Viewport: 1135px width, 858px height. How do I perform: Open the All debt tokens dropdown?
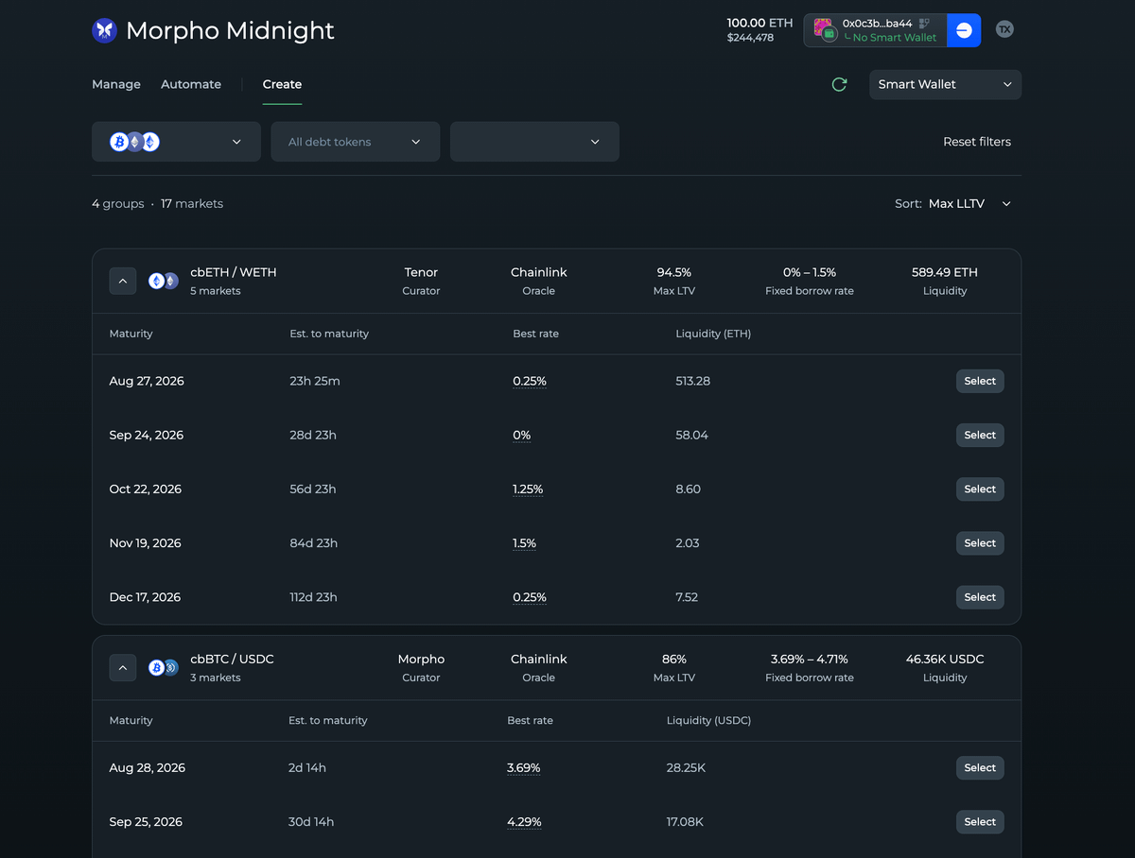coord(356,142)
